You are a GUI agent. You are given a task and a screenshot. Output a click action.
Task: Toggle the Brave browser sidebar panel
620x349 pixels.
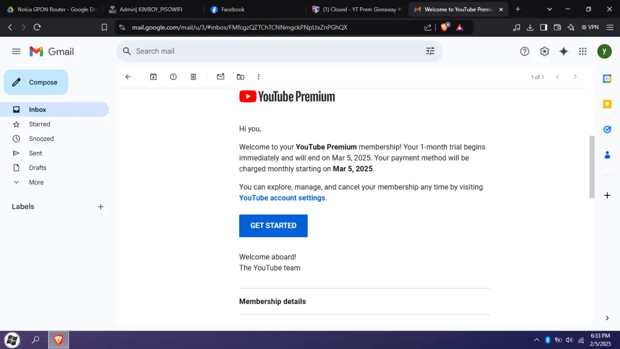pos(543,27)
